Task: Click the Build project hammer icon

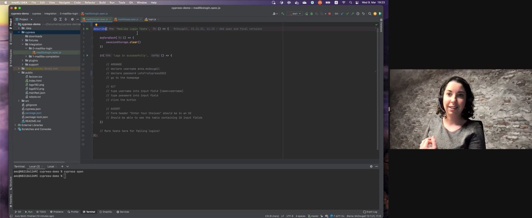Action: [x=282, y=14]
